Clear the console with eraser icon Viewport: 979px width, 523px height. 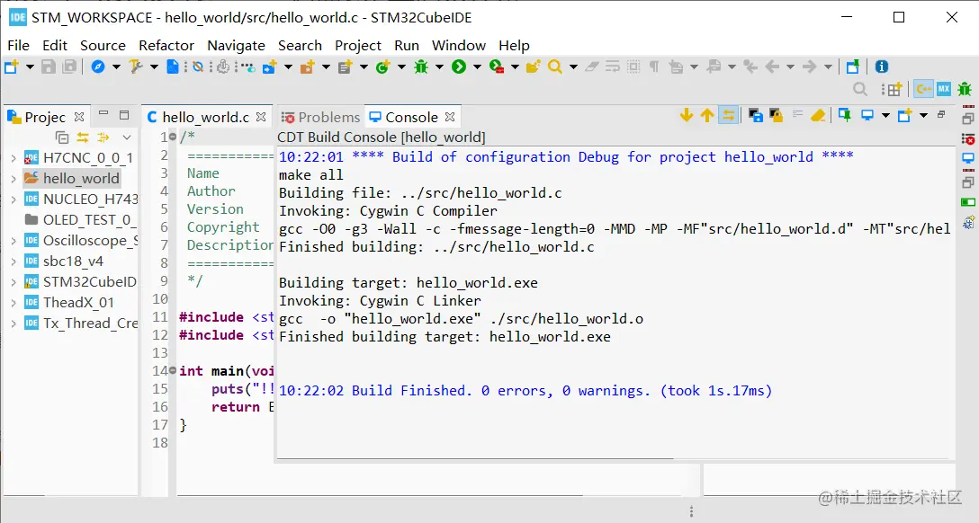coord(818,115)
